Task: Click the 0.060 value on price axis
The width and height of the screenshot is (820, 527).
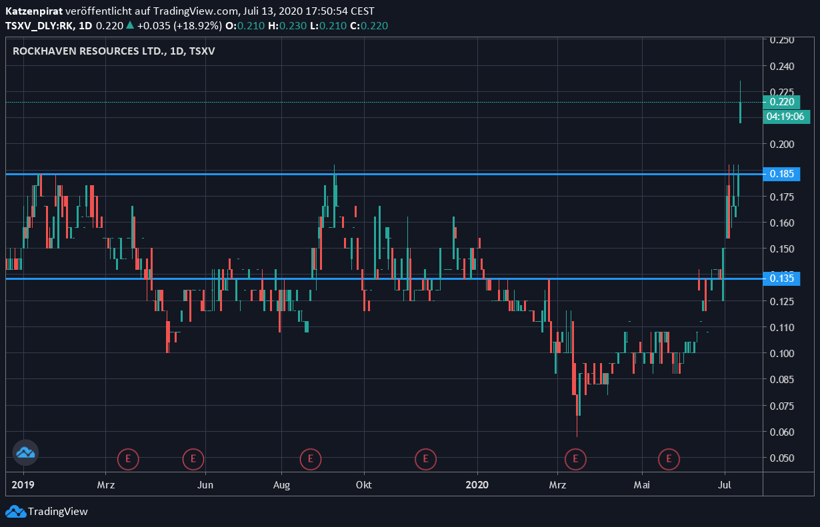Action: (781, 432)
